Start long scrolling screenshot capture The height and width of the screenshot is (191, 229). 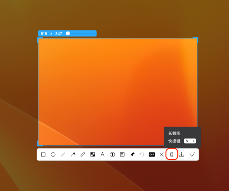pyautogui.click(x=171, y=155)
